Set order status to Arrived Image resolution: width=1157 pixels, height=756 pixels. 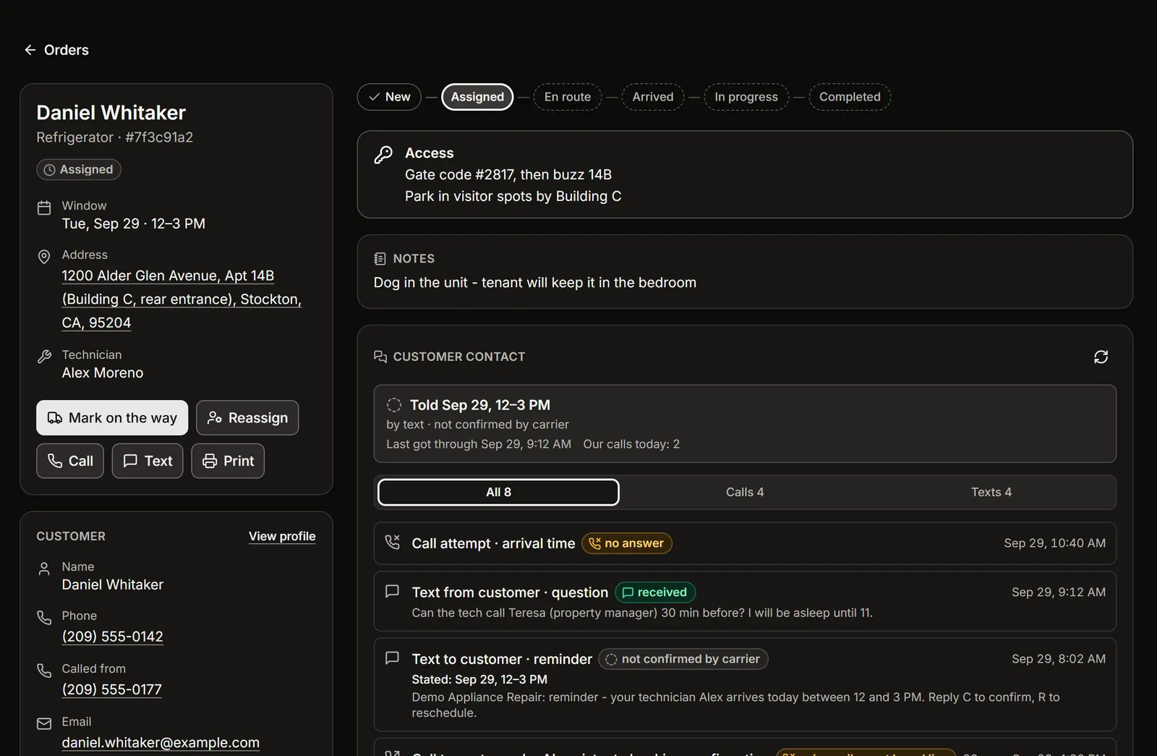[653, 97]
